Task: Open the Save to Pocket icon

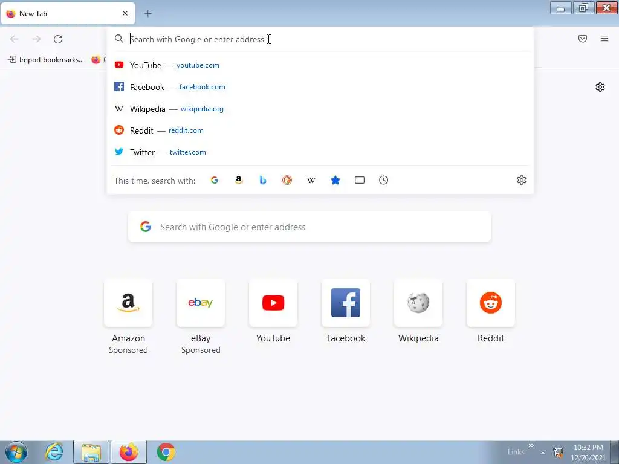Action: click(x=582, y=39)
